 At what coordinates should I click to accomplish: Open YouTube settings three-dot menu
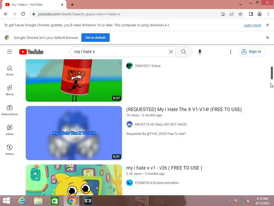(x=230, y=52)
